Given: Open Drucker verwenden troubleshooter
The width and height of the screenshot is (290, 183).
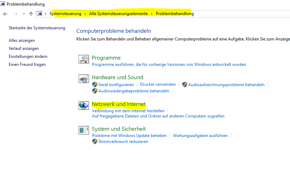Looking at the screenshot, I should click(x=158, y=84).
